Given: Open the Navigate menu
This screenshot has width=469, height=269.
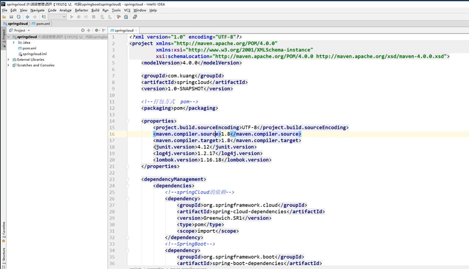Looking at the screenshot, I should pos(37,10).
